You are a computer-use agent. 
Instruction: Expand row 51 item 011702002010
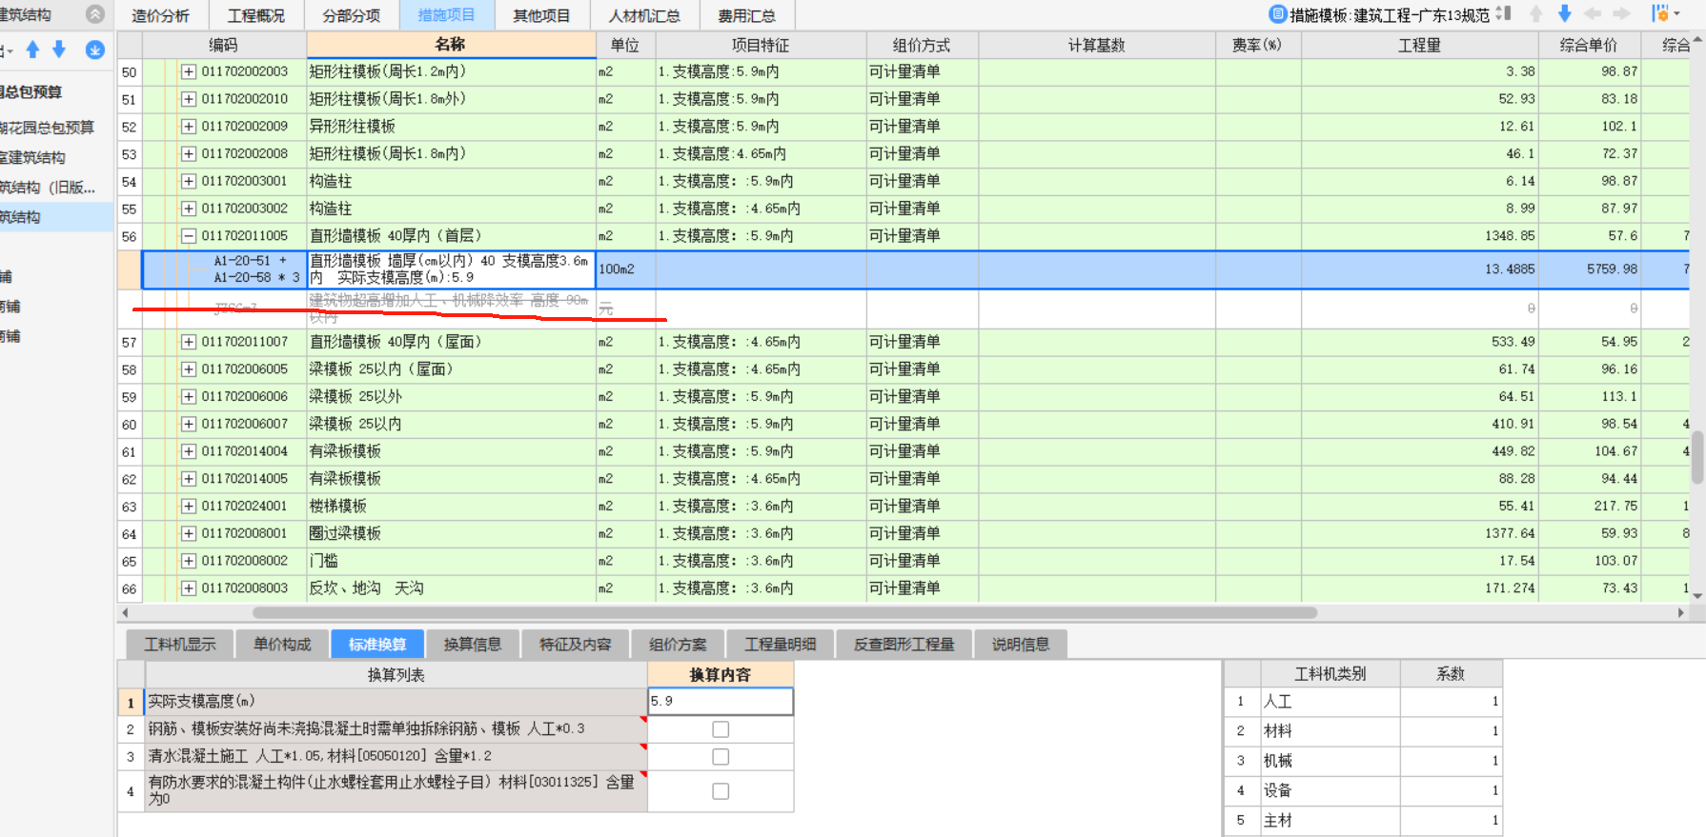tap(189, 99)
